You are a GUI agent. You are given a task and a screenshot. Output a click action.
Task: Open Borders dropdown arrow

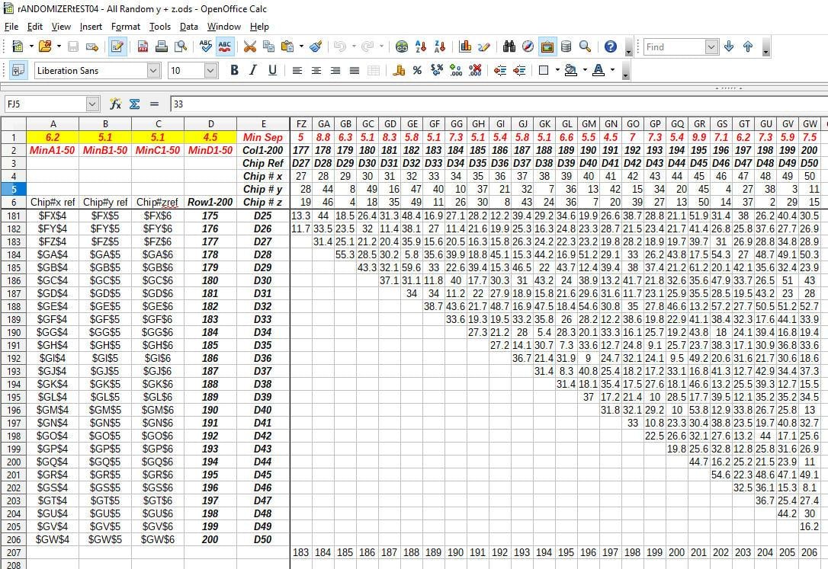click(557, 70)
